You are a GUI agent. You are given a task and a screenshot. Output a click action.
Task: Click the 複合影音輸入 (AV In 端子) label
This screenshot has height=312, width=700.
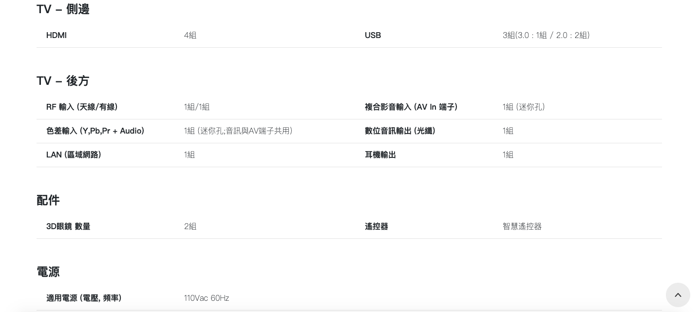411,107
